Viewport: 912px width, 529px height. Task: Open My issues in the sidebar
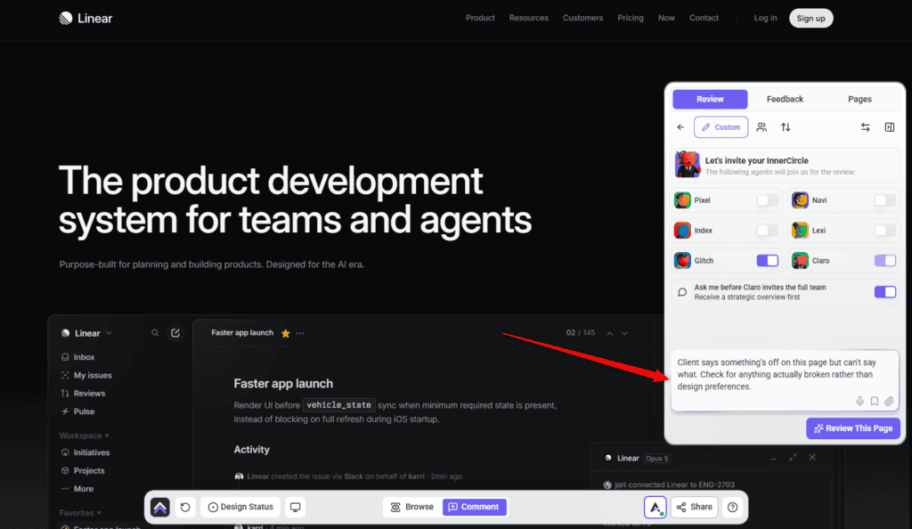tap(86, 375)
